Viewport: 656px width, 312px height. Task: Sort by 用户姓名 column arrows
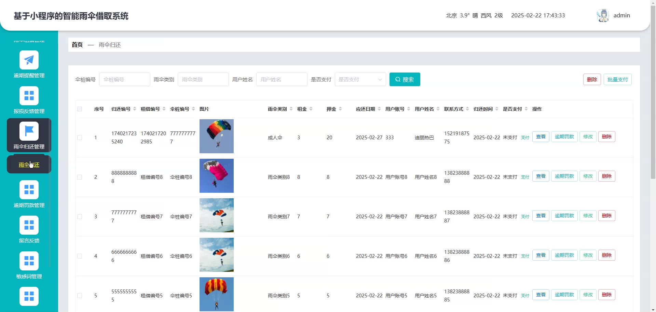[438, 109]
